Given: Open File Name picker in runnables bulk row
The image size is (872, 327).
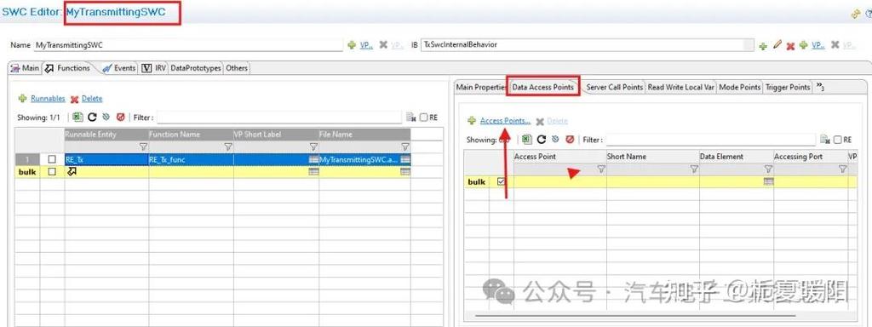Looking at the screenshot, I should 405,172.
